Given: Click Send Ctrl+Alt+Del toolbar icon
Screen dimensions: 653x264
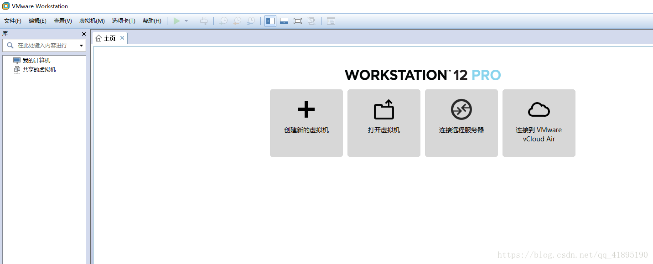Looking at the screenshot, I should (x=204, y=21).
